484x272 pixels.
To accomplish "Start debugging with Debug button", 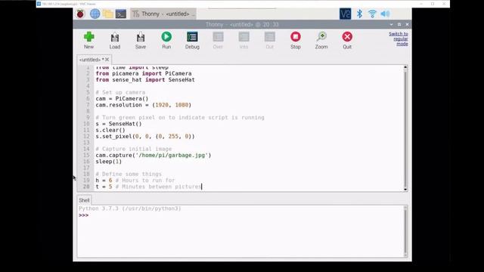I will pyautogui.click(x=192, y=40).
